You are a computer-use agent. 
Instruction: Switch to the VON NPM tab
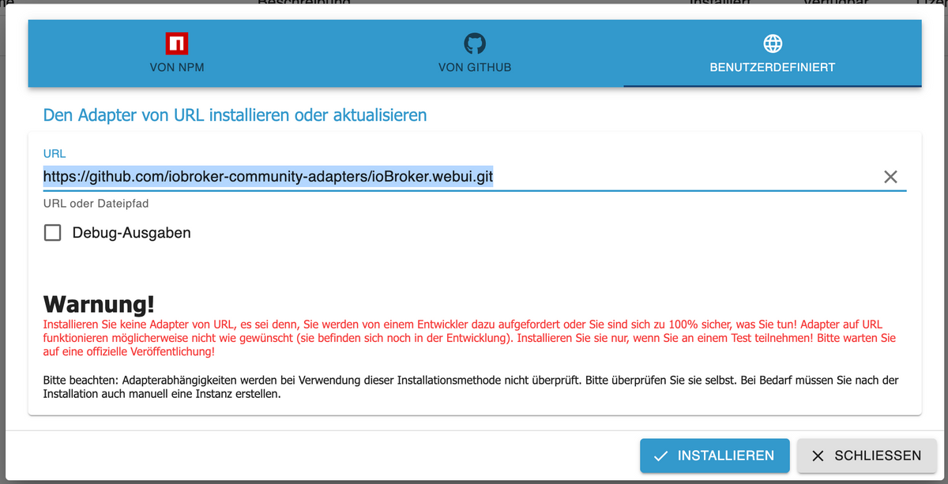(177, 67)
